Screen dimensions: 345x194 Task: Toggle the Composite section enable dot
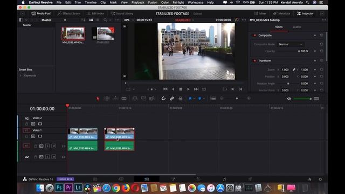pyautogui.click(x=255, y=35)
